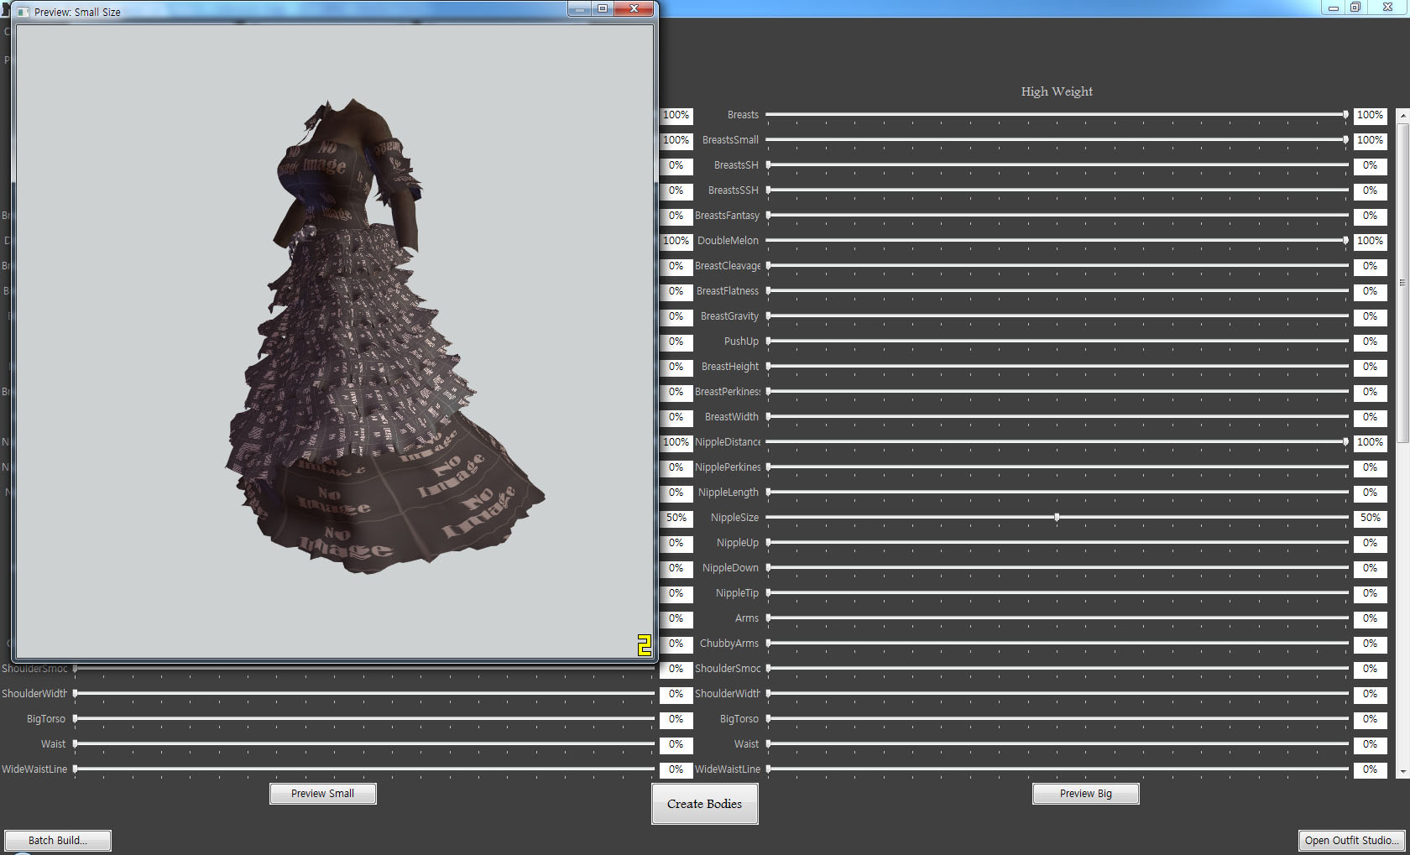The height and width of the screenshot is (855, 1410).
Task: Click the BreastsFantasy slider handle
Action: [768, 216]
